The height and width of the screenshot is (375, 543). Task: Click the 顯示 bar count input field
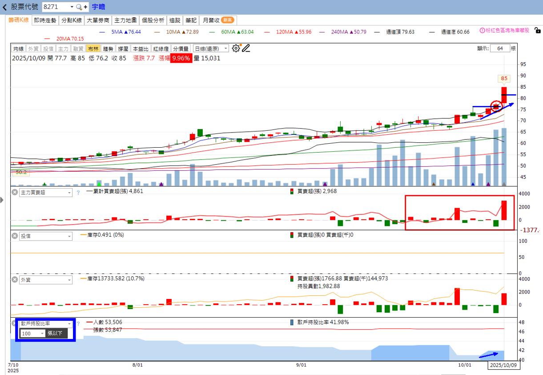click(500, 48)
